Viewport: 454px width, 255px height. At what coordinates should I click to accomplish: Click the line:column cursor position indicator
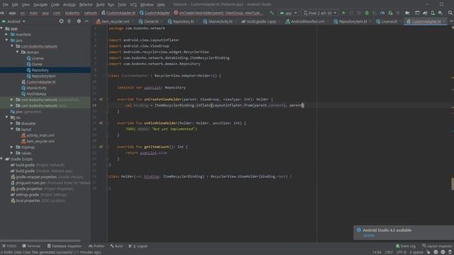click(377, 252)
